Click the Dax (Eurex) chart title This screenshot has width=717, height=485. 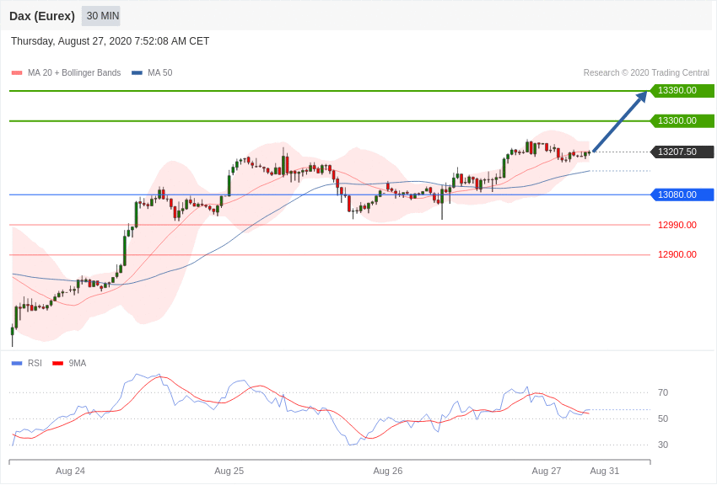[42, 16]
